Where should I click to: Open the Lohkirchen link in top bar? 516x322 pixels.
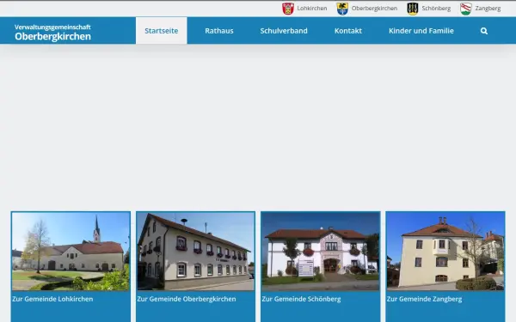click(312, 9)
